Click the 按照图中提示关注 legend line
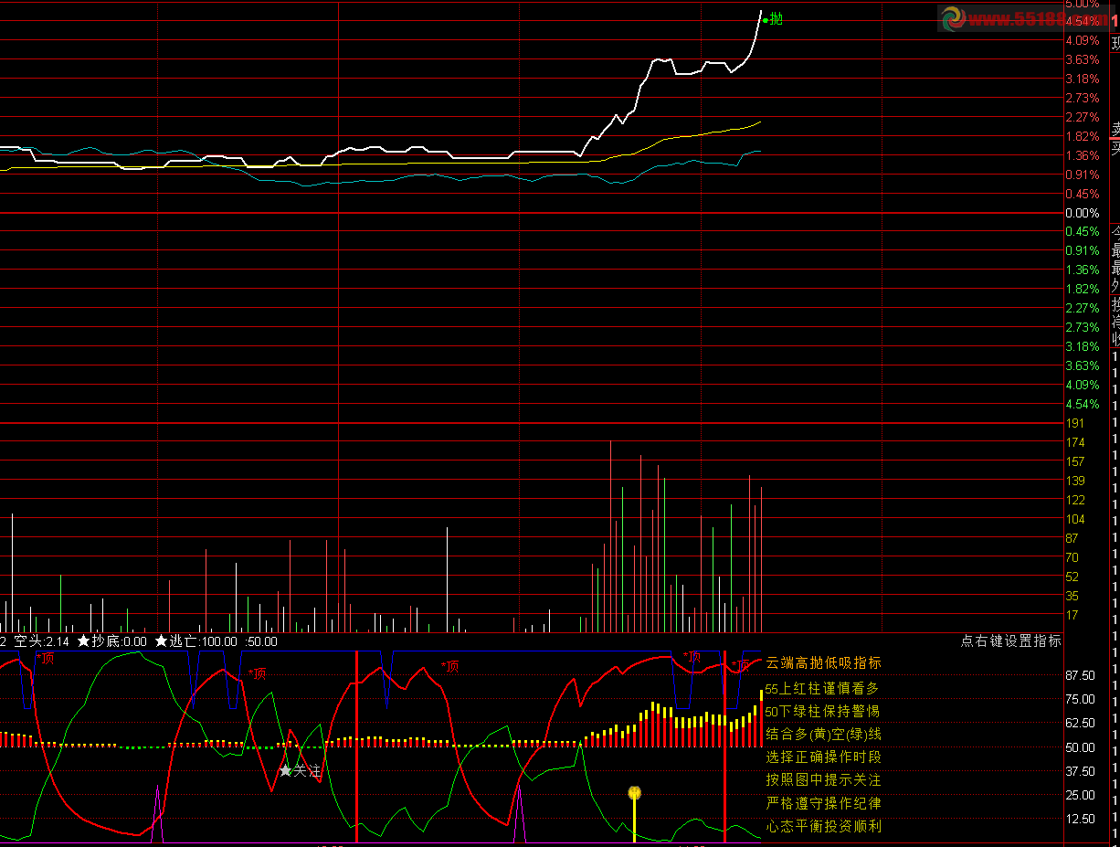The width and height of the screenshot is (1120, 847). pyautogui.click(x=824, y=780)
